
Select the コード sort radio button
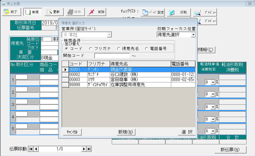pyautogui.click(x=67, y=49)
